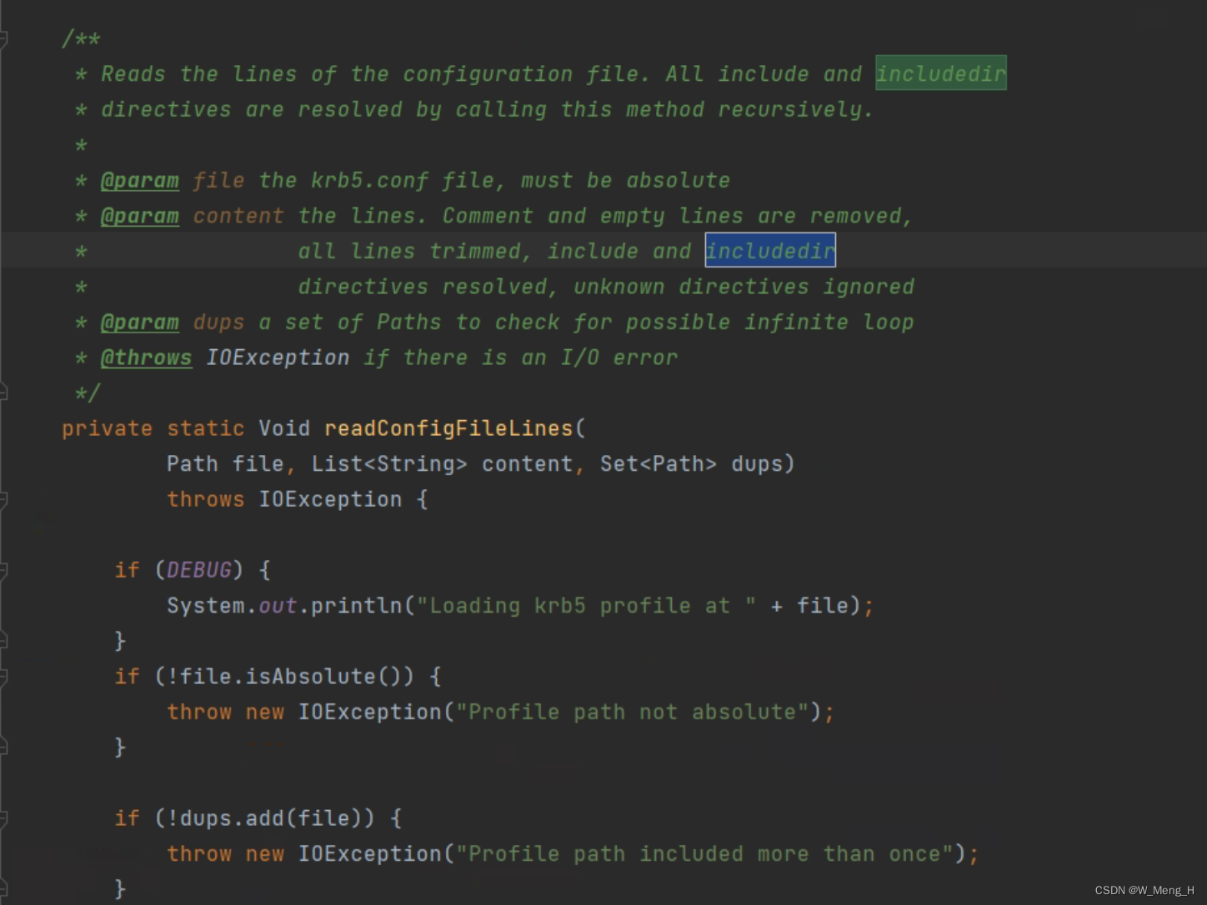Click the 'throws' keyword in method signature
The width and height of the screenshot is (1207, 905).
(205, 499)
